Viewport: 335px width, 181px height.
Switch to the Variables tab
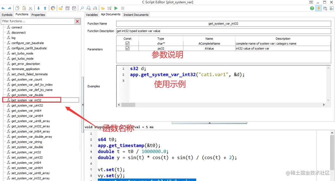[x=92, y=15]
